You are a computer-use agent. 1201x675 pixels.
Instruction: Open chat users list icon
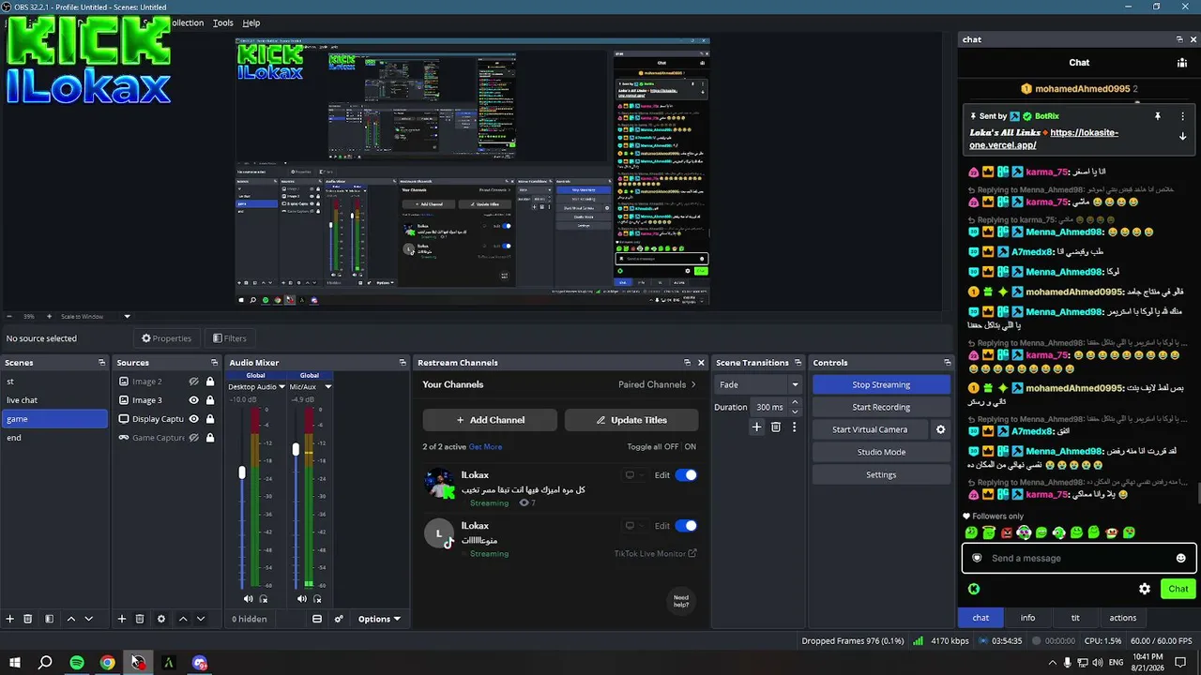(x=1182, y=63)
